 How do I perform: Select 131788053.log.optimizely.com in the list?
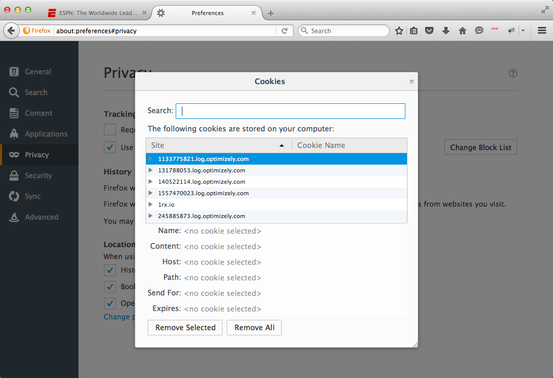(x=276, y=170)
